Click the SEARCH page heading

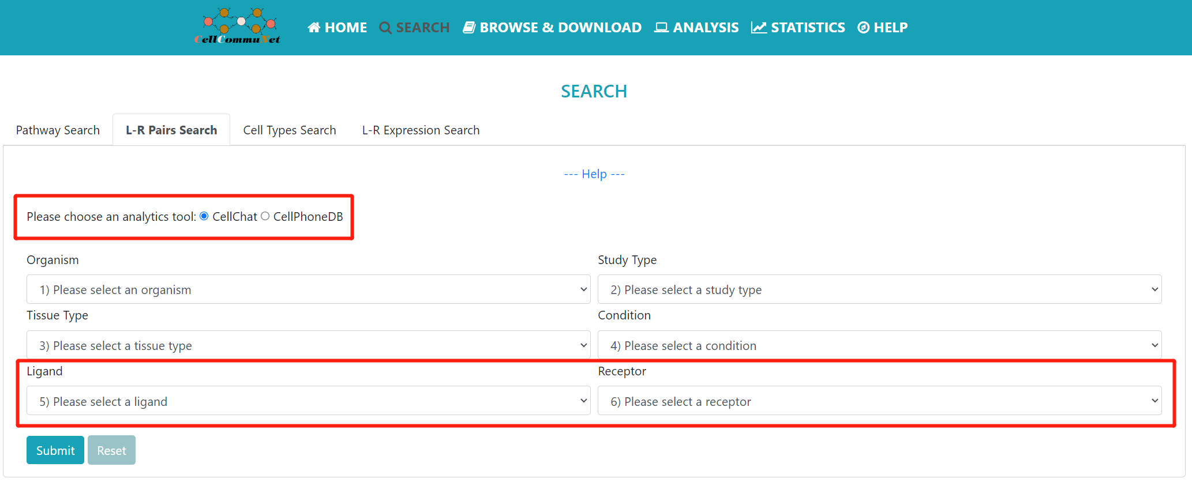(594, 91)
